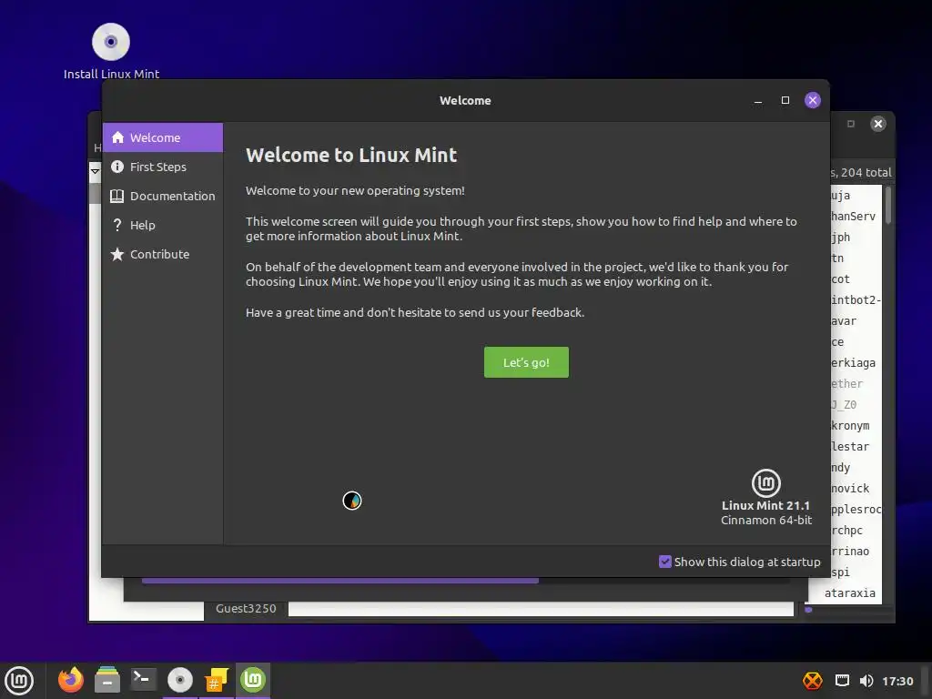Uncheck Show this dialog at startup
This screenshot has height=699, width=932.
665,561
